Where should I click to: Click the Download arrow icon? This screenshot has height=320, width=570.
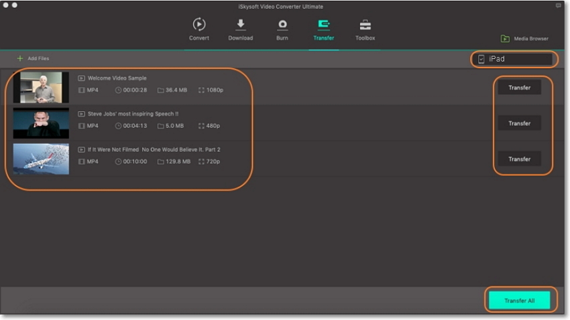[240, 24]
